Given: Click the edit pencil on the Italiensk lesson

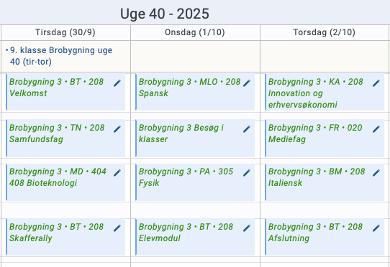Looking at the screenshot, I should [376, 173].
